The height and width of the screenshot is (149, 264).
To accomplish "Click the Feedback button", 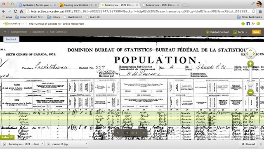I will click(x=11, y=39).
